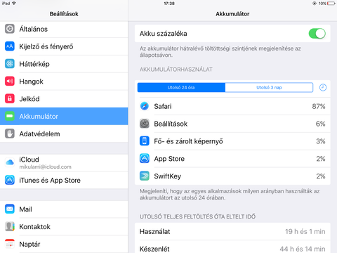337x253 pixels.
Task: Show usage times with the clock icon
Action: tap(323, 88)
